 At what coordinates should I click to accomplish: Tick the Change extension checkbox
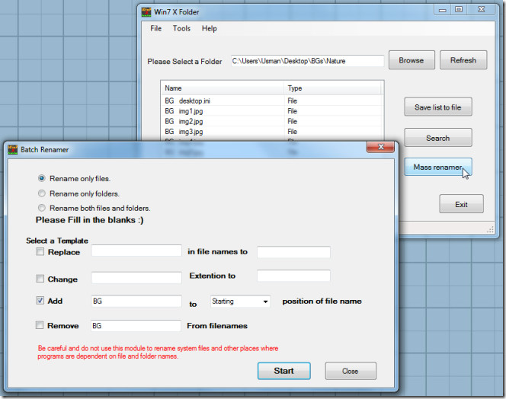40,279
